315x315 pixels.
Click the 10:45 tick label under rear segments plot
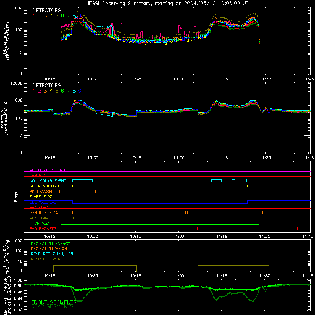point(136,158)
